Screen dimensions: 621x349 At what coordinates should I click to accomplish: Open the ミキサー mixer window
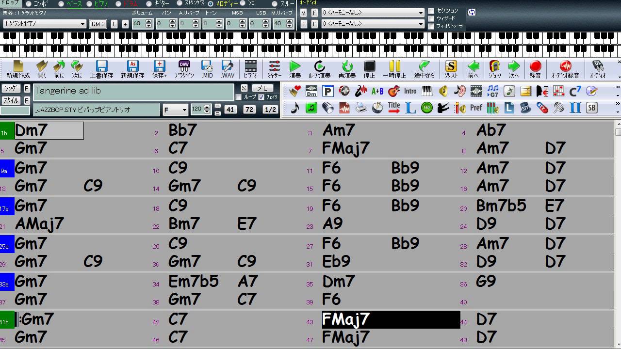[x=275, y=69]
